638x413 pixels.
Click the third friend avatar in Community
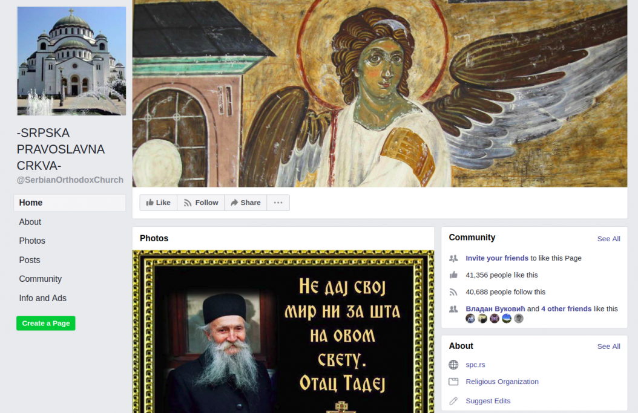coord(495,319)
